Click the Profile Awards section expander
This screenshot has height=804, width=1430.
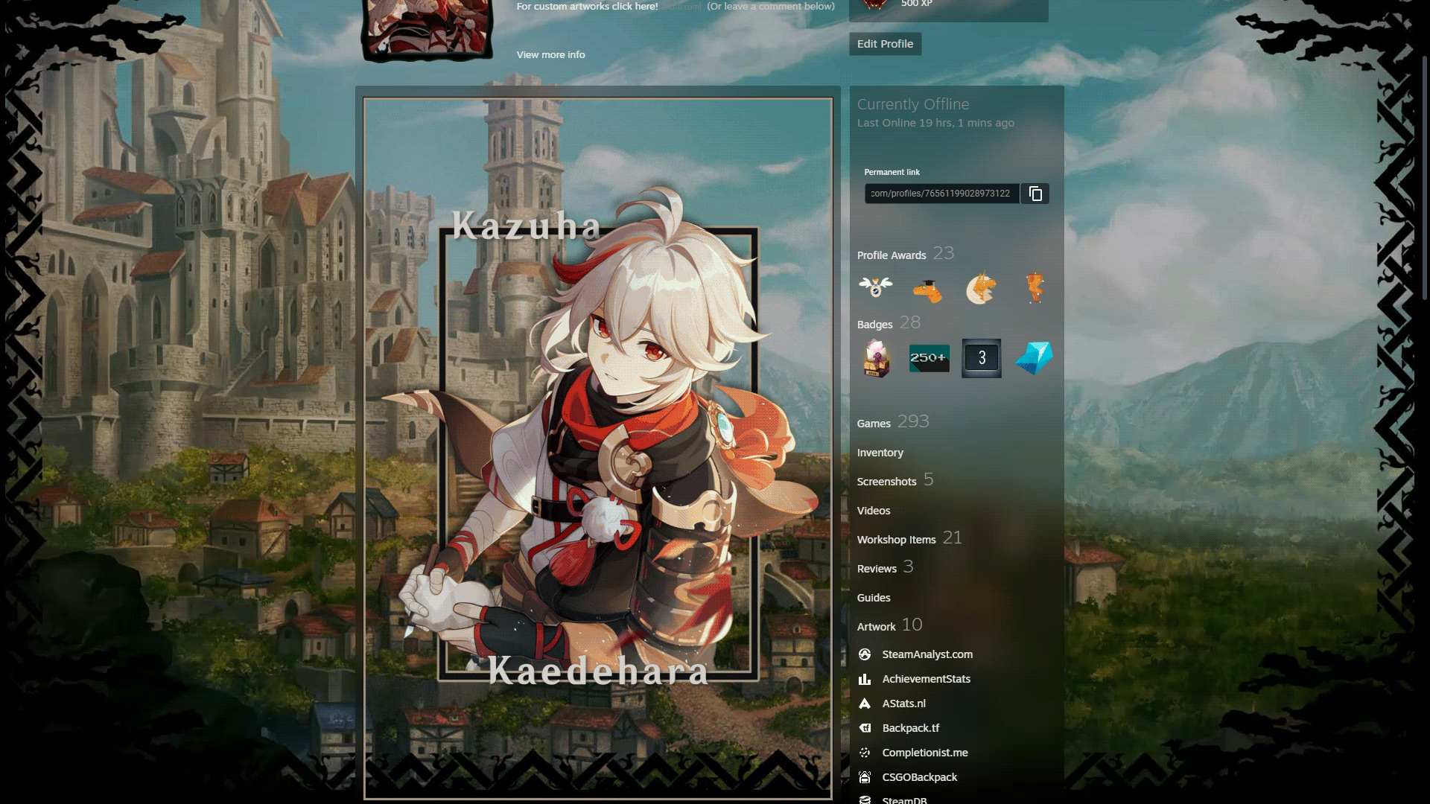tap(903, 255)
